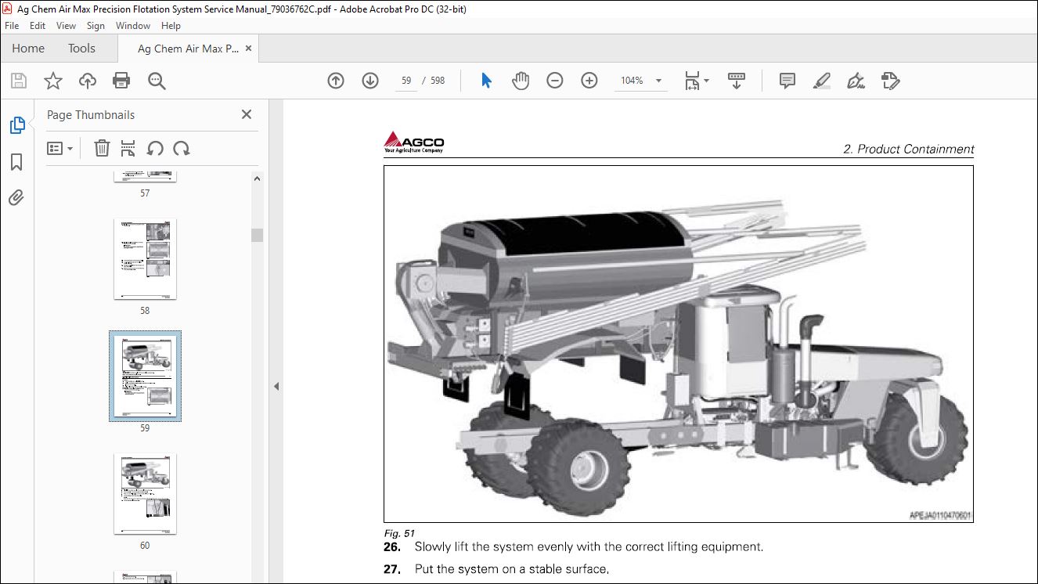Image resolution: width=1038 pixels, height=584 pixels.
Task: Add a comment sticky note
Action: point(788,81)
